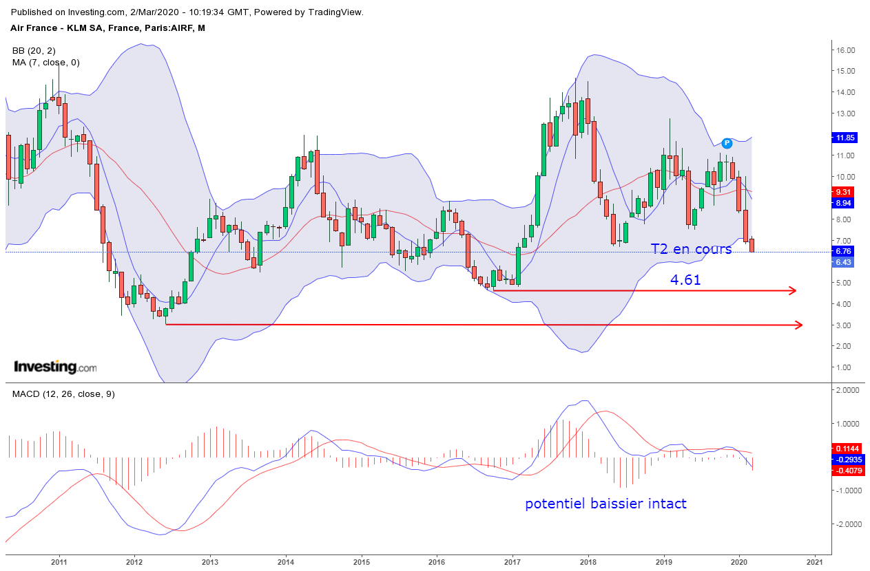Screen dimensions: 870x571
Task: Click the 16.00 price axis label
Action: (845, 50)
